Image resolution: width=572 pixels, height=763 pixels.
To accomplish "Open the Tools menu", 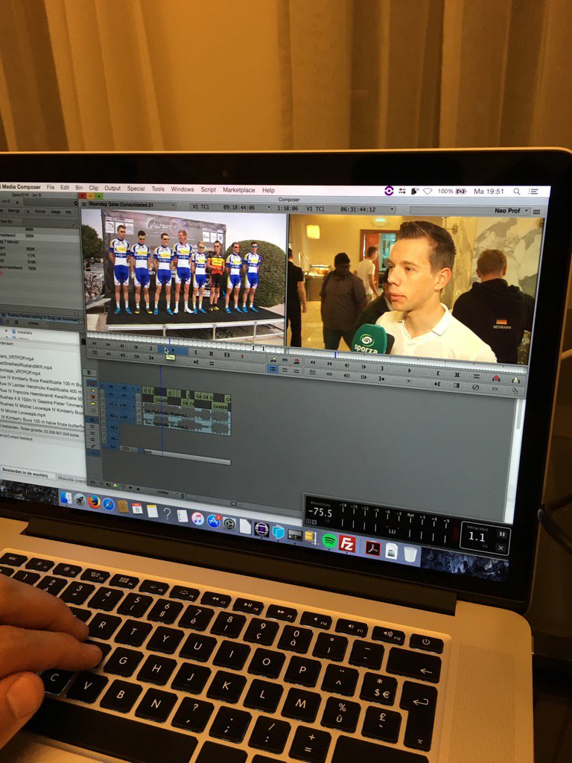I will coord(158,189).
